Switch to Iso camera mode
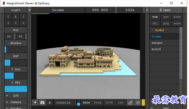The image size is (189, 109). (x=121, y=103)
